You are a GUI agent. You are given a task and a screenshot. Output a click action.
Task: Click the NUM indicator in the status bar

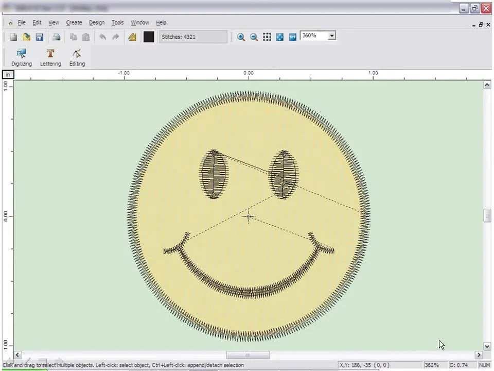484,365
